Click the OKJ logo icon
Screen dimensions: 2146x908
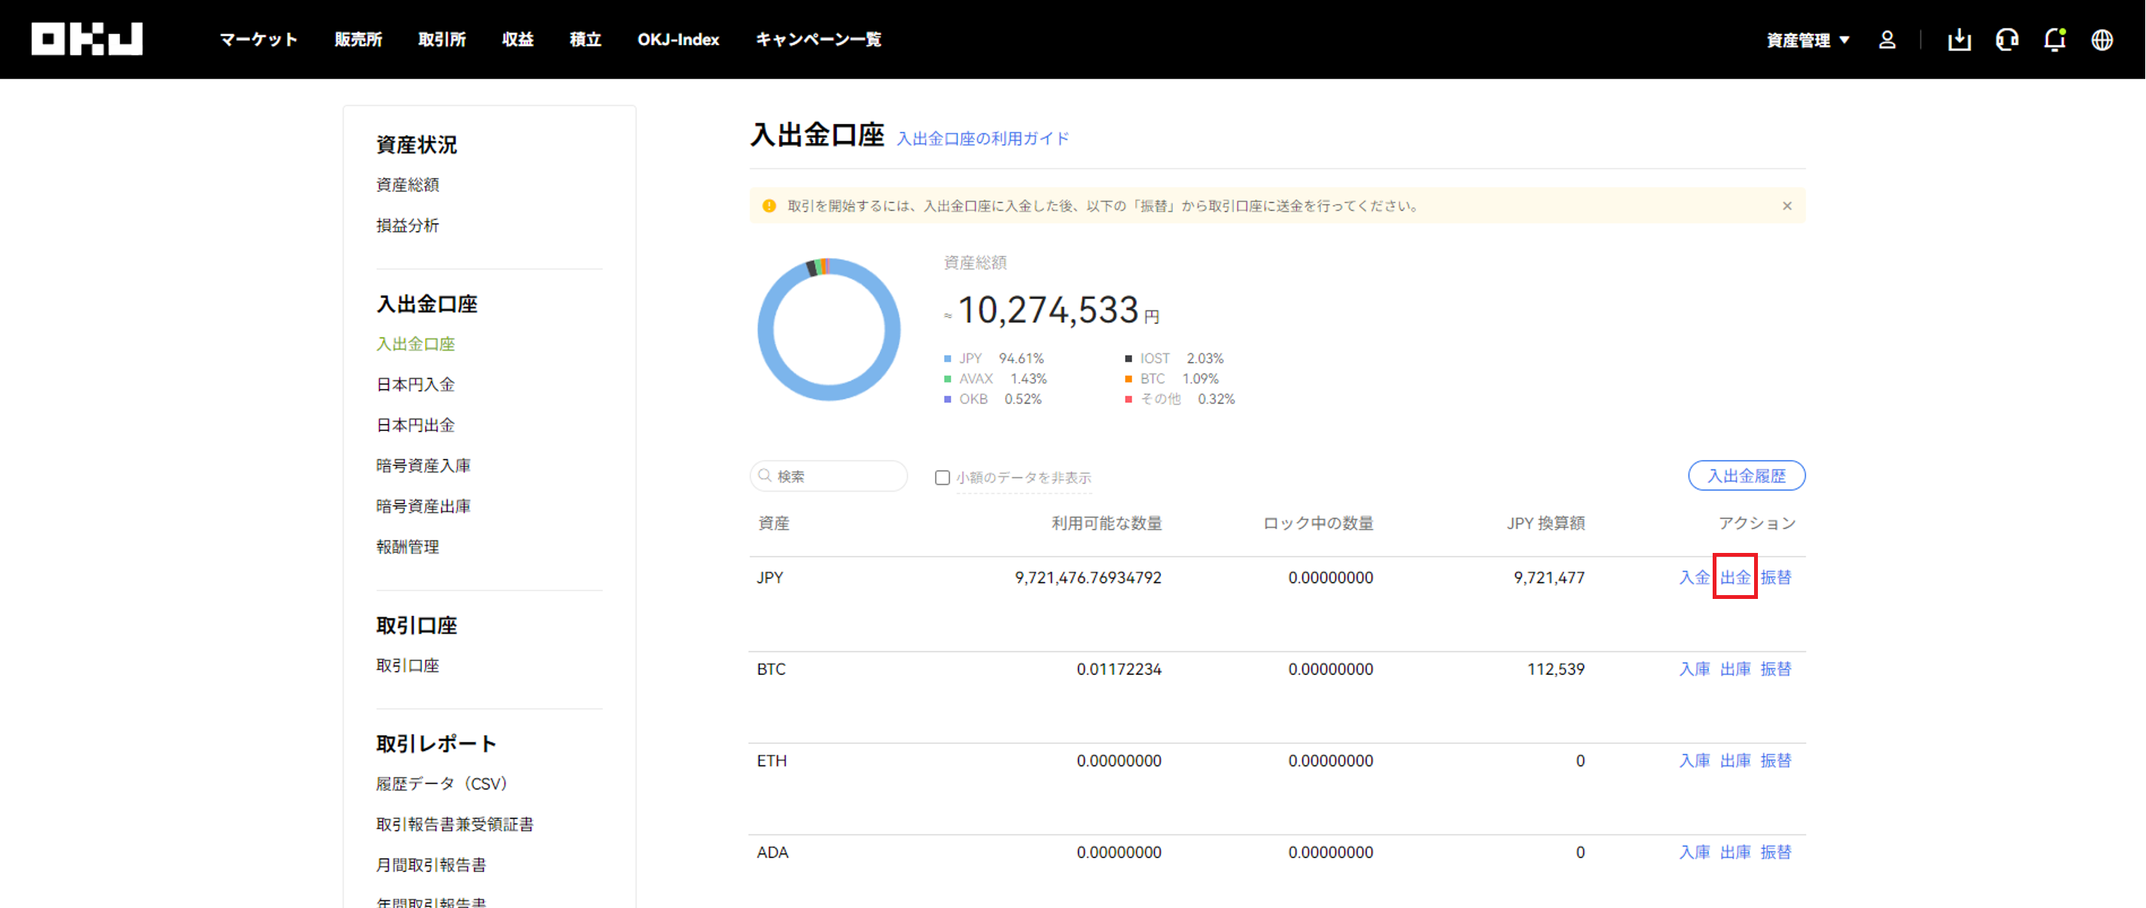point(87,39)
